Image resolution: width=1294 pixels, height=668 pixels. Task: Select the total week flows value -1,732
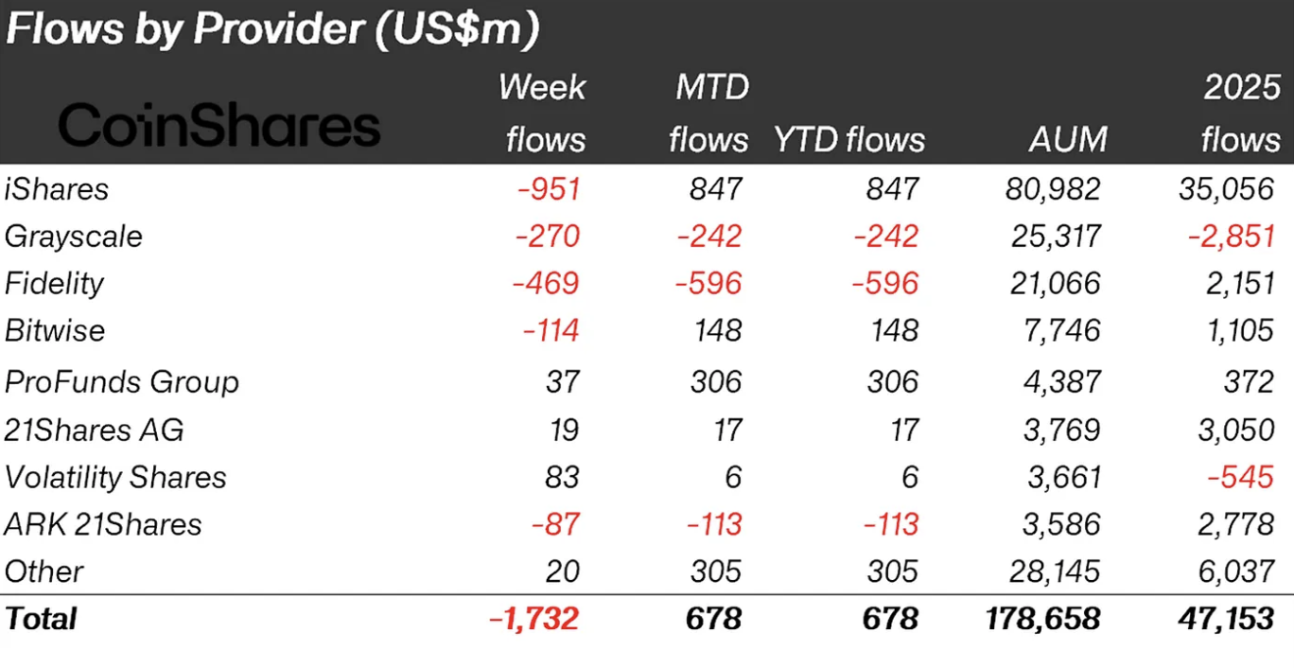pyautogui.click(x=533, y=619)
